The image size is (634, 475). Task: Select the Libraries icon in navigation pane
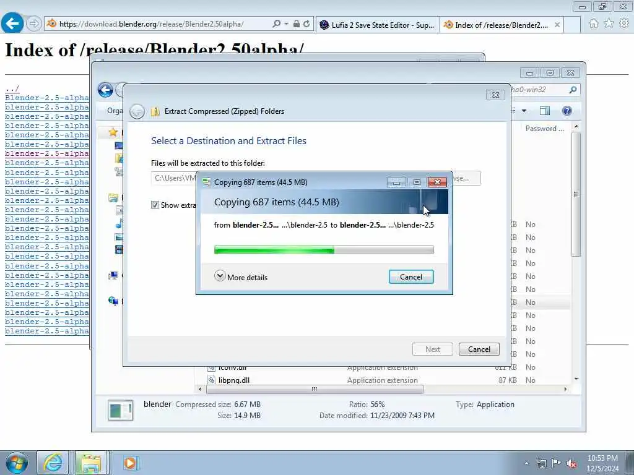[113, 198]
